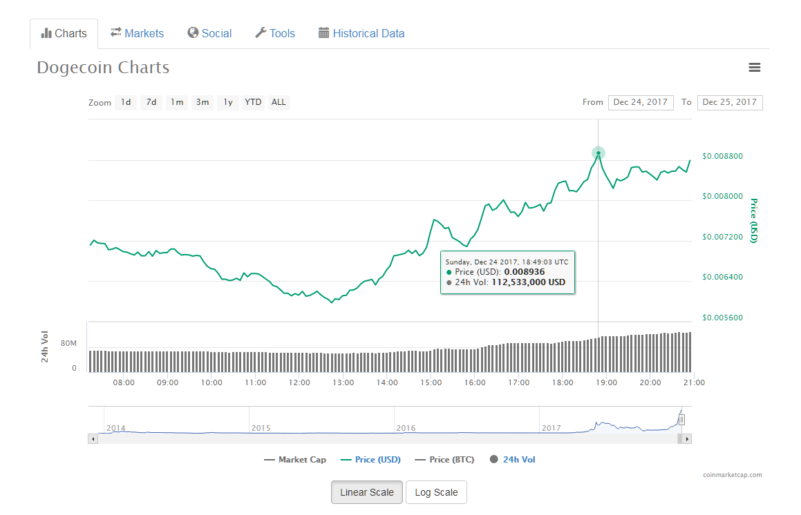801x515 pixels.
Task: Click the From date field
Action: (641, 102)
